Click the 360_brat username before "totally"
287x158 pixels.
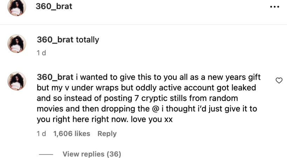tap(55, 40)
